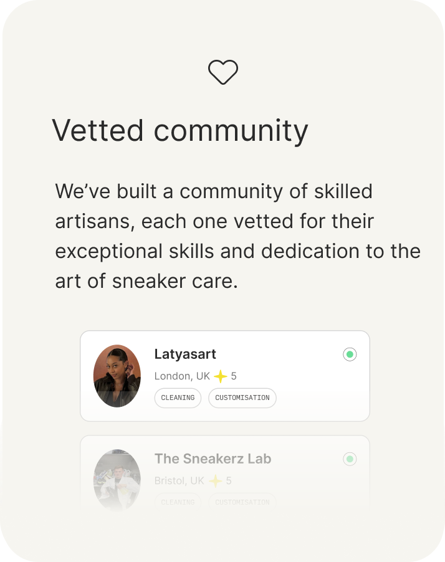Click the yellow star beside London, UK
445x562 pixels.
click(220, 376)
